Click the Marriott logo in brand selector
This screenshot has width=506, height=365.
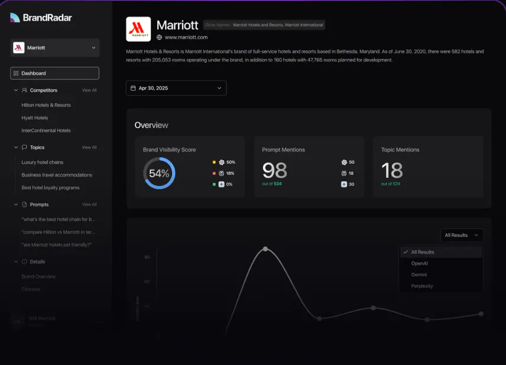19,47
